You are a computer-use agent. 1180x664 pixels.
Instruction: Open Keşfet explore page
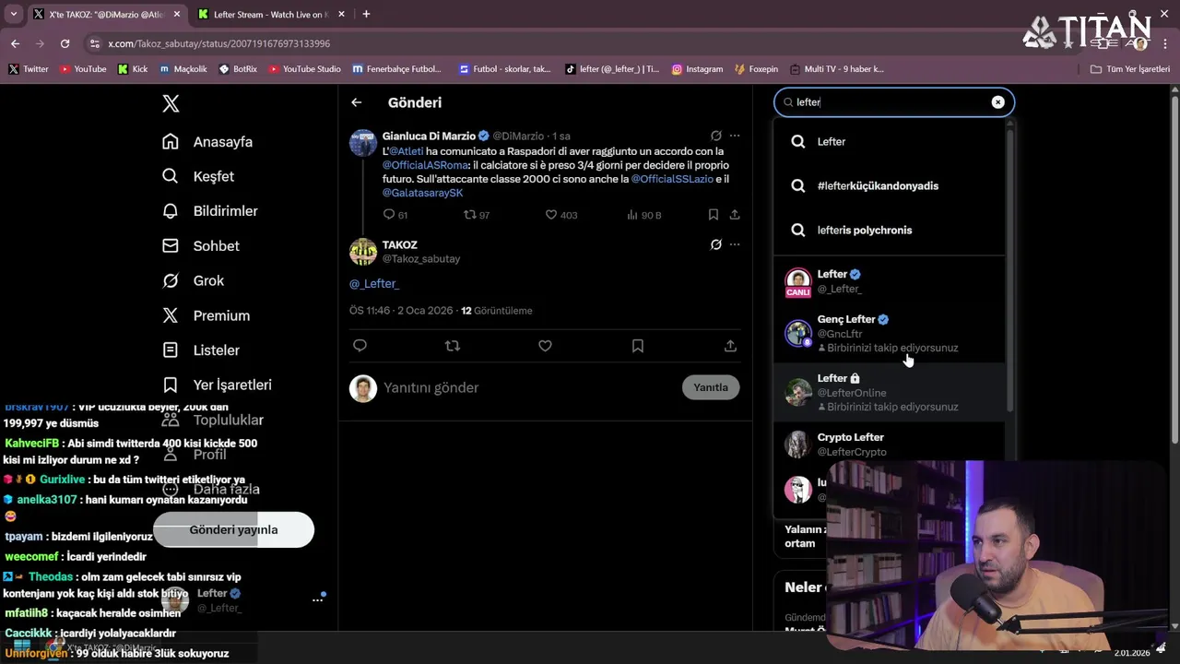pos(198,176)
